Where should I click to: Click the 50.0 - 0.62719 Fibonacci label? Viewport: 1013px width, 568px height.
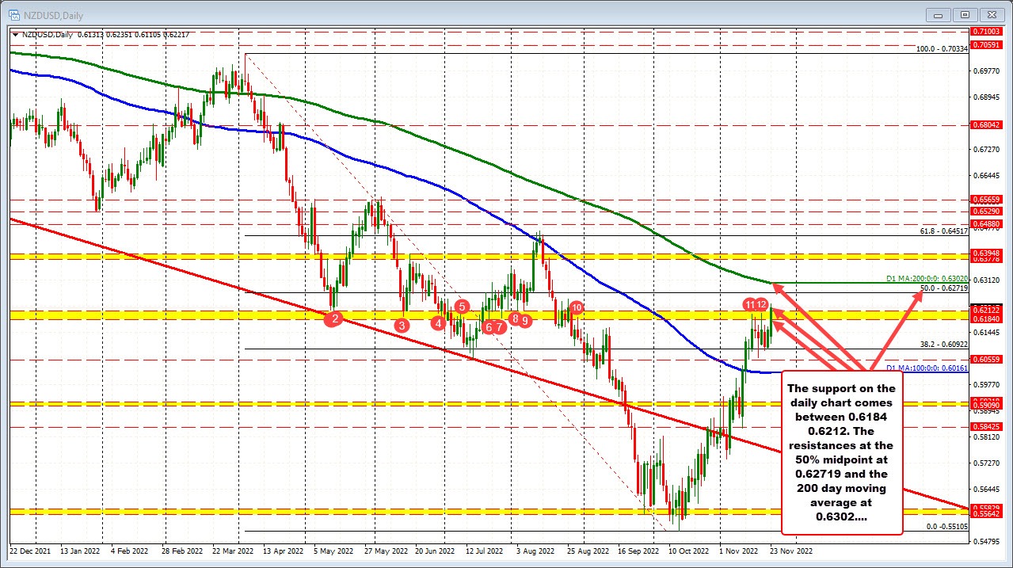944,288
